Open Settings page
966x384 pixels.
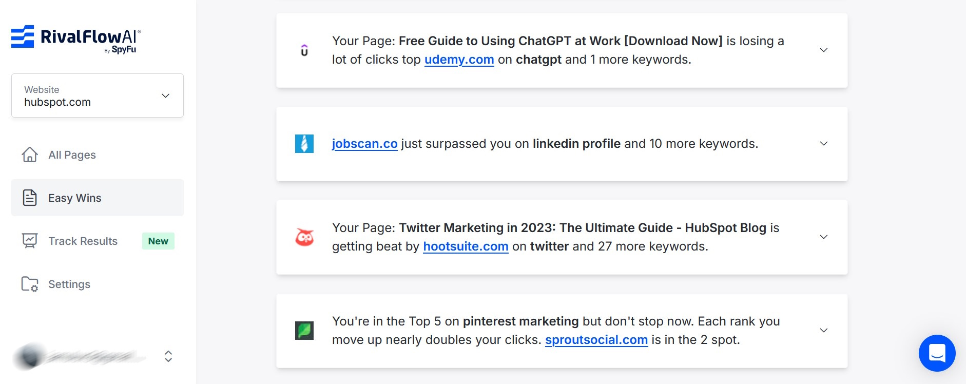pos(69,284)
